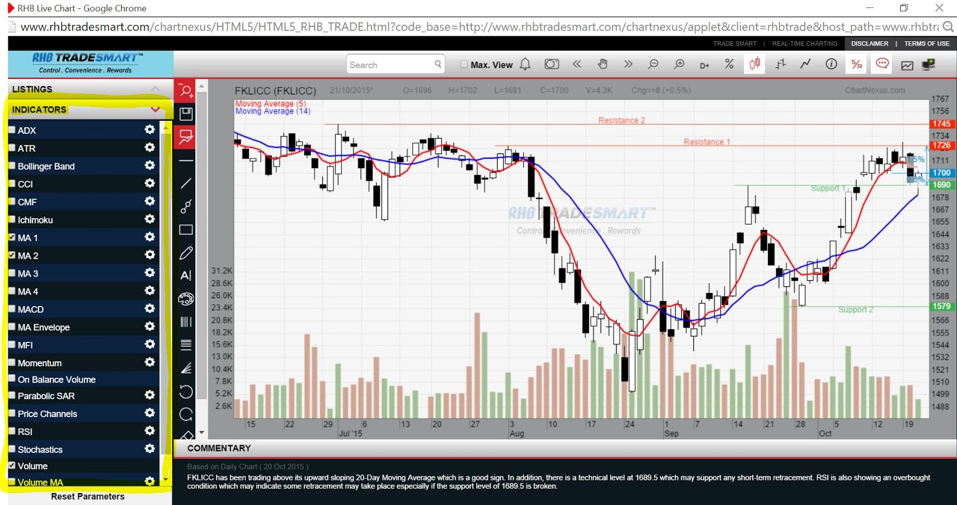
Task: Click the alert bell icon
Action: pos(525,64)
